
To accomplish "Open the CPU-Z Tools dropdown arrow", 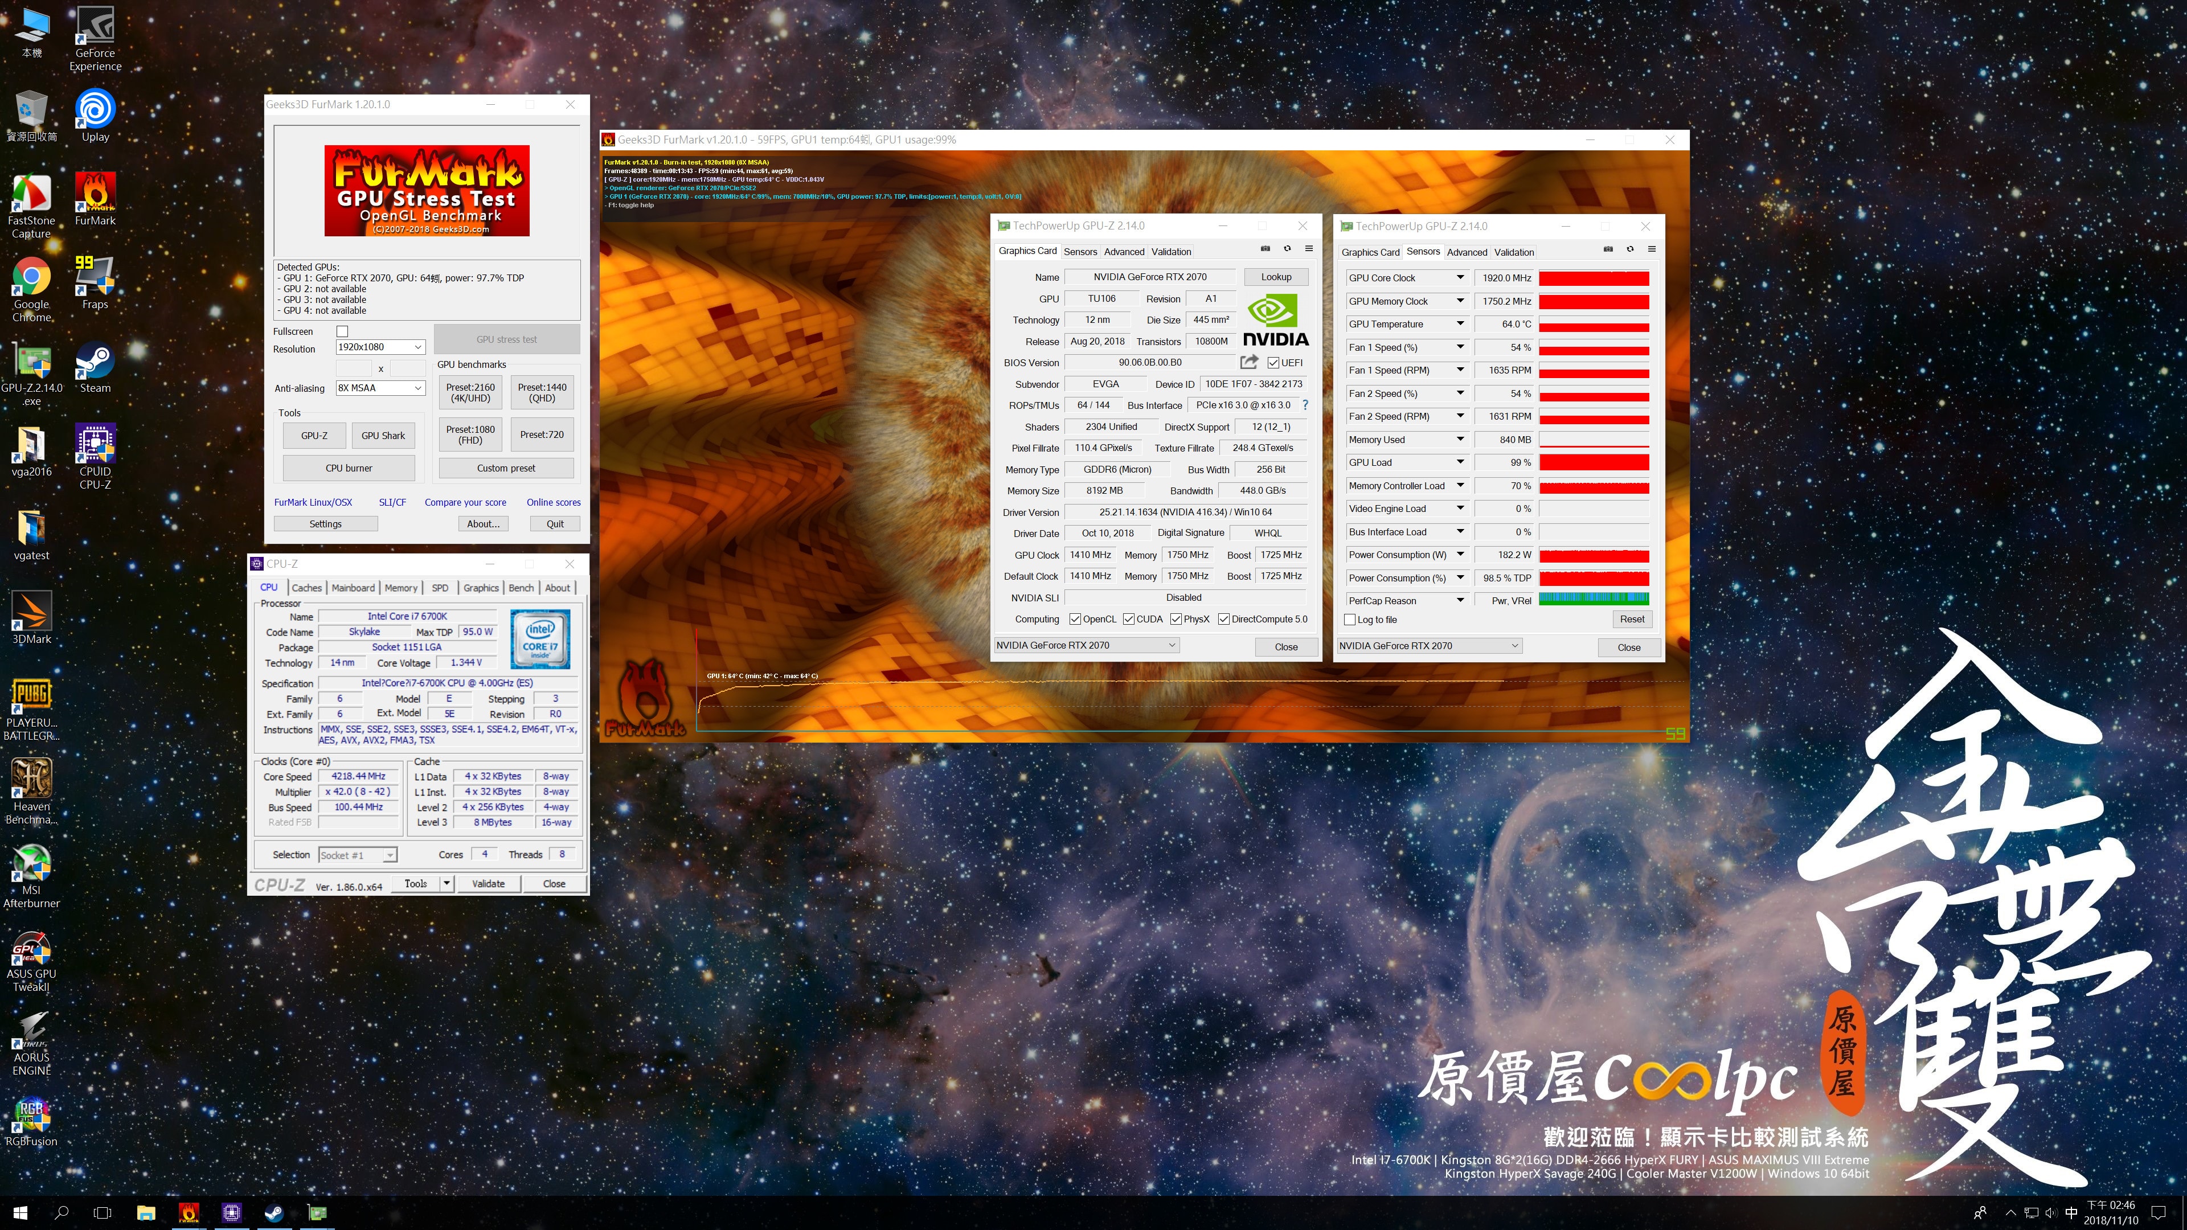I will click(447, 884).
